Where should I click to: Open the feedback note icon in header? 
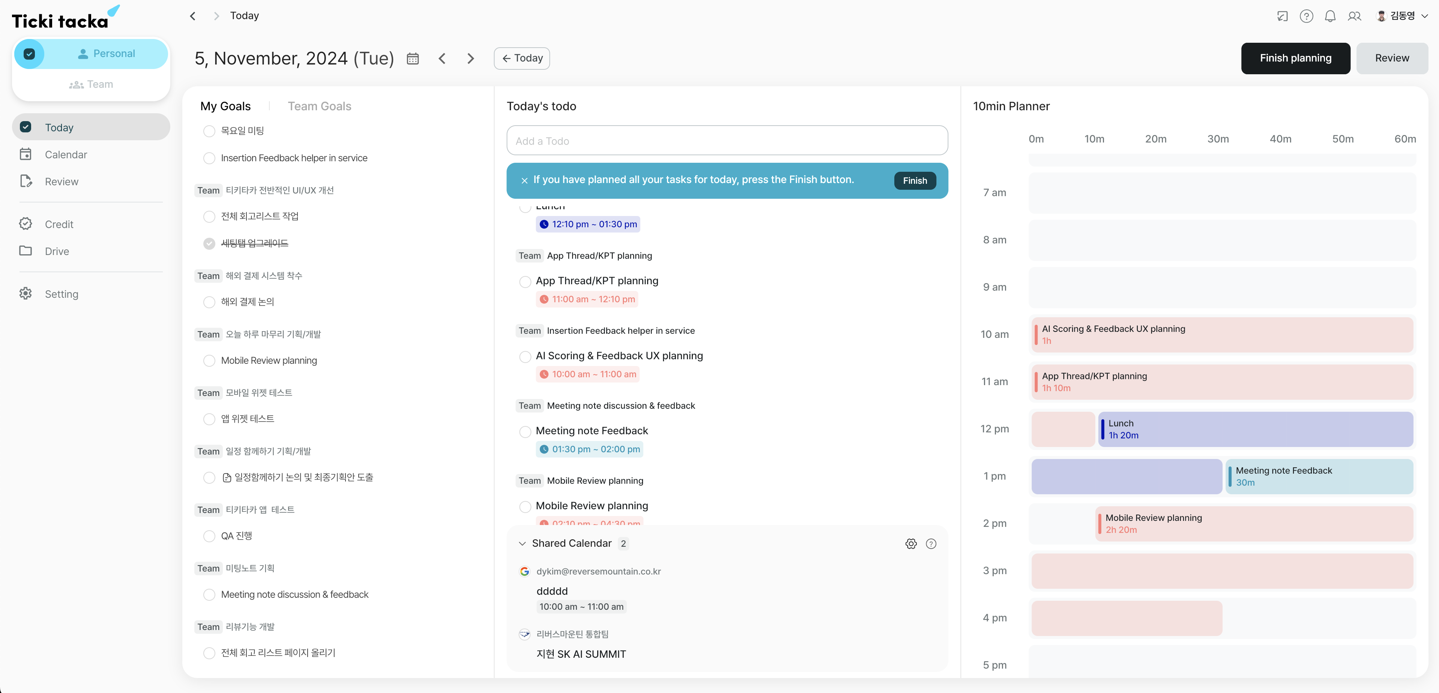click(1283, 16)
